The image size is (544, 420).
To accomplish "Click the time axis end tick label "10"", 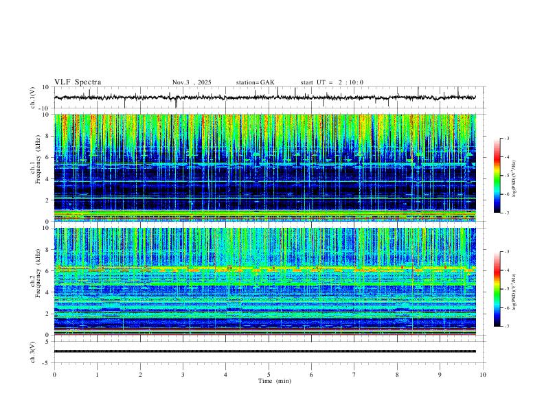I will pos(483,375).
